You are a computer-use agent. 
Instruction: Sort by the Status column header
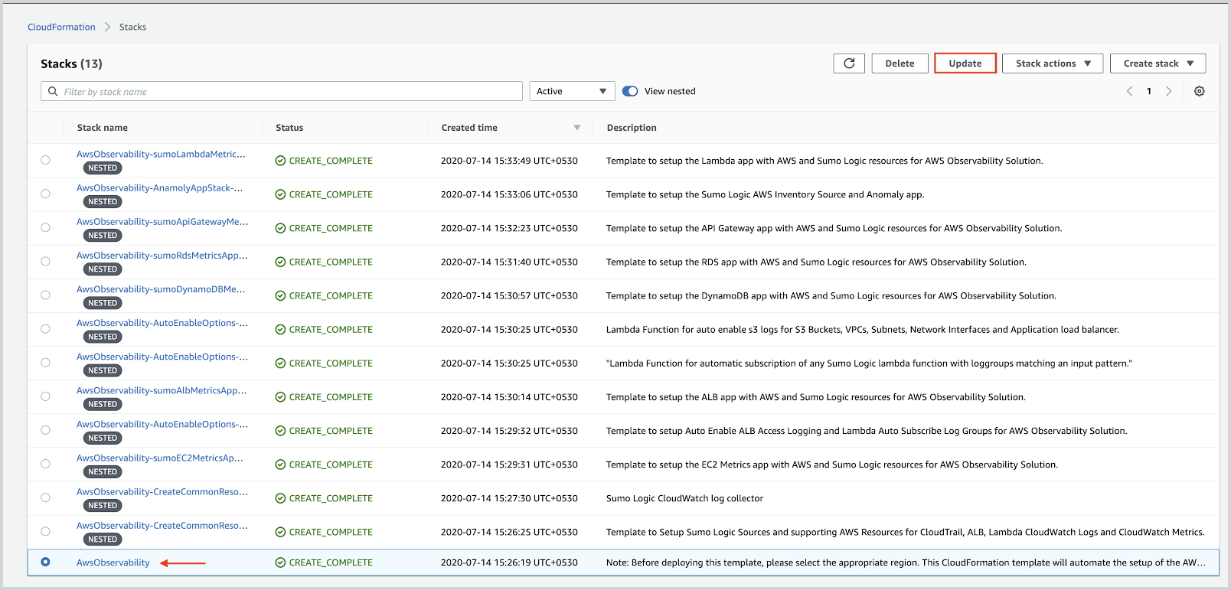tap(289, 128)
